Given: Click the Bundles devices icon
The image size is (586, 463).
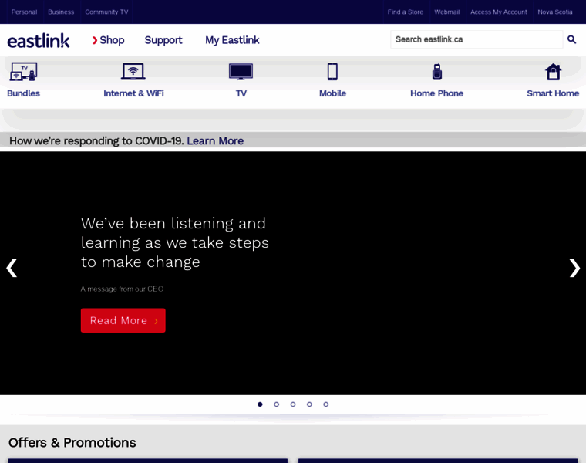Looking at the screenshot, I should (x=24, y=72).
